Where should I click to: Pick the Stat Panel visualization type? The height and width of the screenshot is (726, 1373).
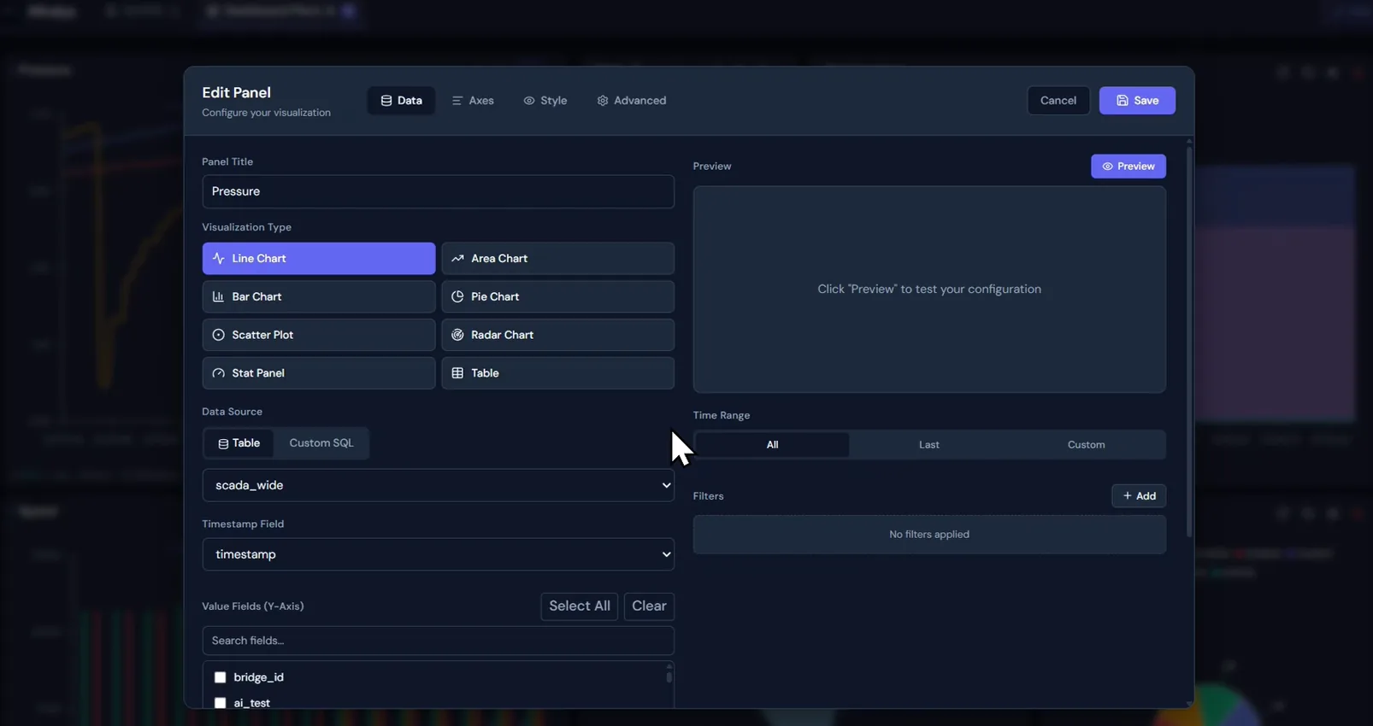click(319, 373)
